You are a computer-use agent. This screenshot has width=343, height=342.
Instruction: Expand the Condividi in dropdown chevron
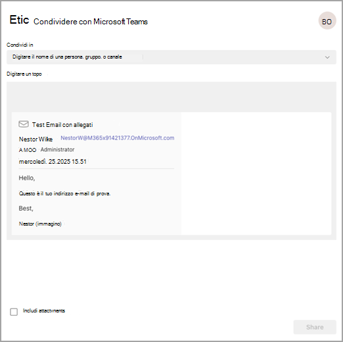[327, 57]
